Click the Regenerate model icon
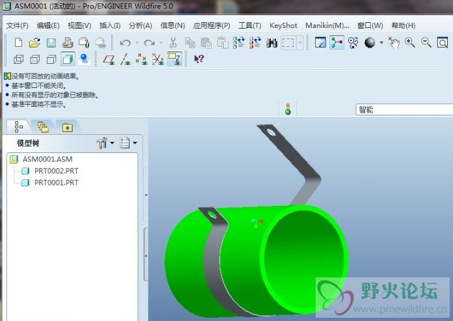Screen dimensions: 453x321 [239, 42]
